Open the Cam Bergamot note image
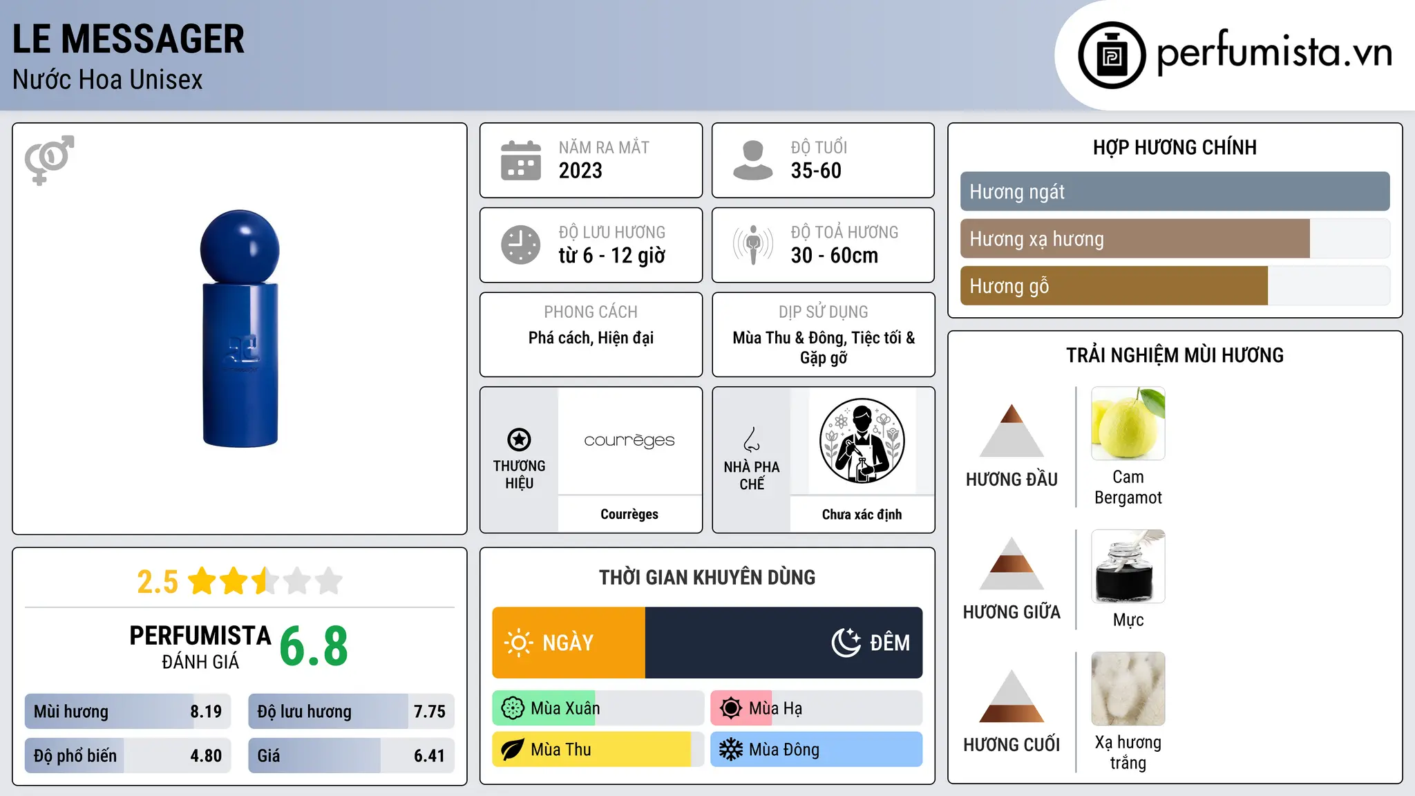Image resolution: width=1415 pixels, height=796 pixels. (x=1128, y=424)
